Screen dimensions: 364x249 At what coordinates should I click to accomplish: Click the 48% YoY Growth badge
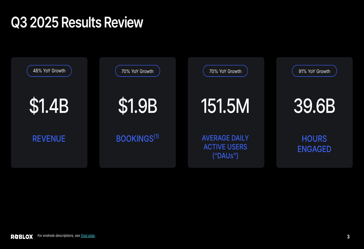49,71
